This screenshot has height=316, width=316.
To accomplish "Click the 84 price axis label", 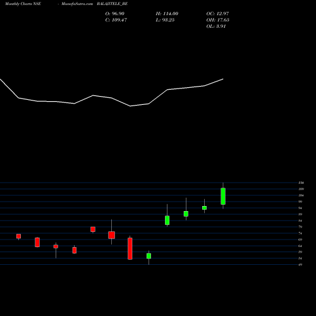I will point(300,221).
